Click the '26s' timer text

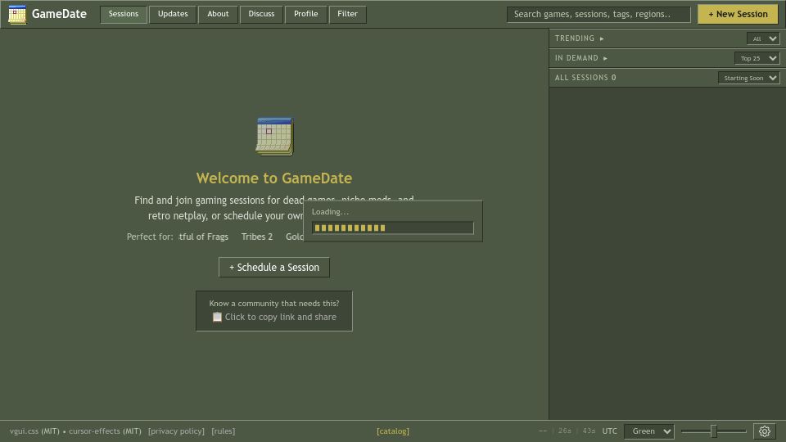(x=565, y=431)
